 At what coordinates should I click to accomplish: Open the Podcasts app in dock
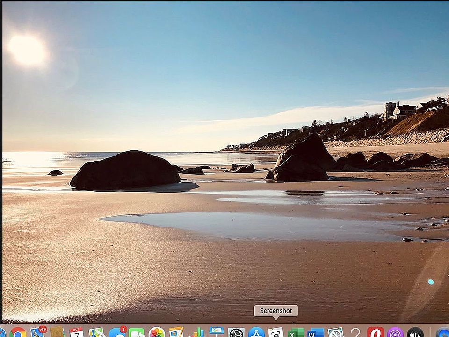(395, 333)
